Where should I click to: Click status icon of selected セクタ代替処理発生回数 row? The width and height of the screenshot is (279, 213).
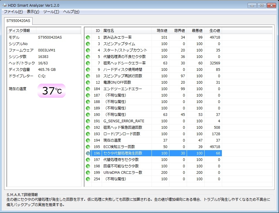click(x=88, y=153)
